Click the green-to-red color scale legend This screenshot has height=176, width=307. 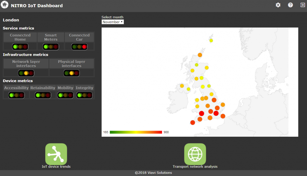pos(136,132)
